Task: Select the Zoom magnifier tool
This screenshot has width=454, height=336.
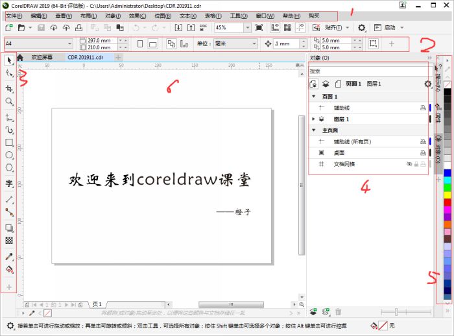Action: click(9, 102)
